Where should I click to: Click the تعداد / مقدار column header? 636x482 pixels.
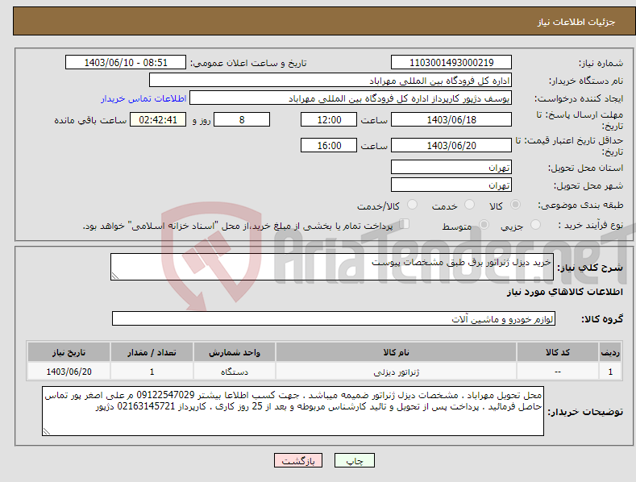[x=152, y=352]
